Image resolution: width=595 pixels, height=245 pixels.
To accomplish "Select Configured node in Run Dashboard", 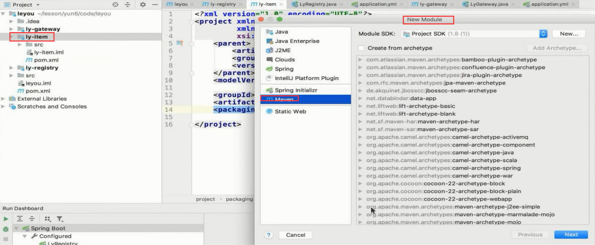I will coord(55,236).
